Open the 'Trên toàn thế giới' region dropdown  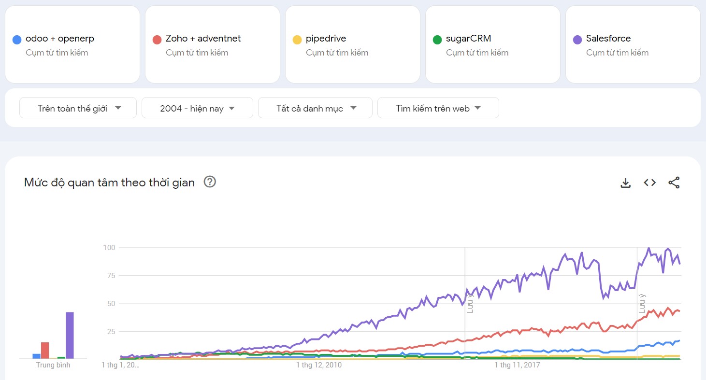coord(77,108)
